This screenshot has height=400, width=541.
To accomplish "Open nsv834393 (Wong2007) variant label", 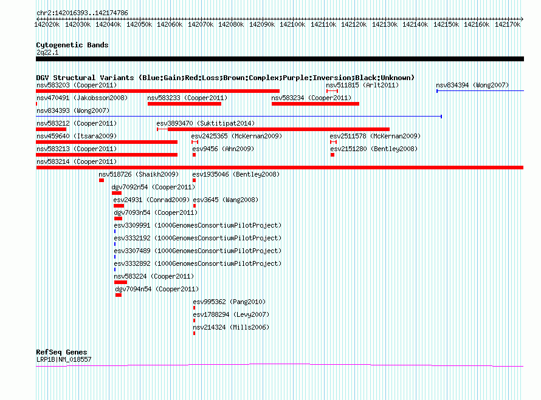I will tap(73, 110).
